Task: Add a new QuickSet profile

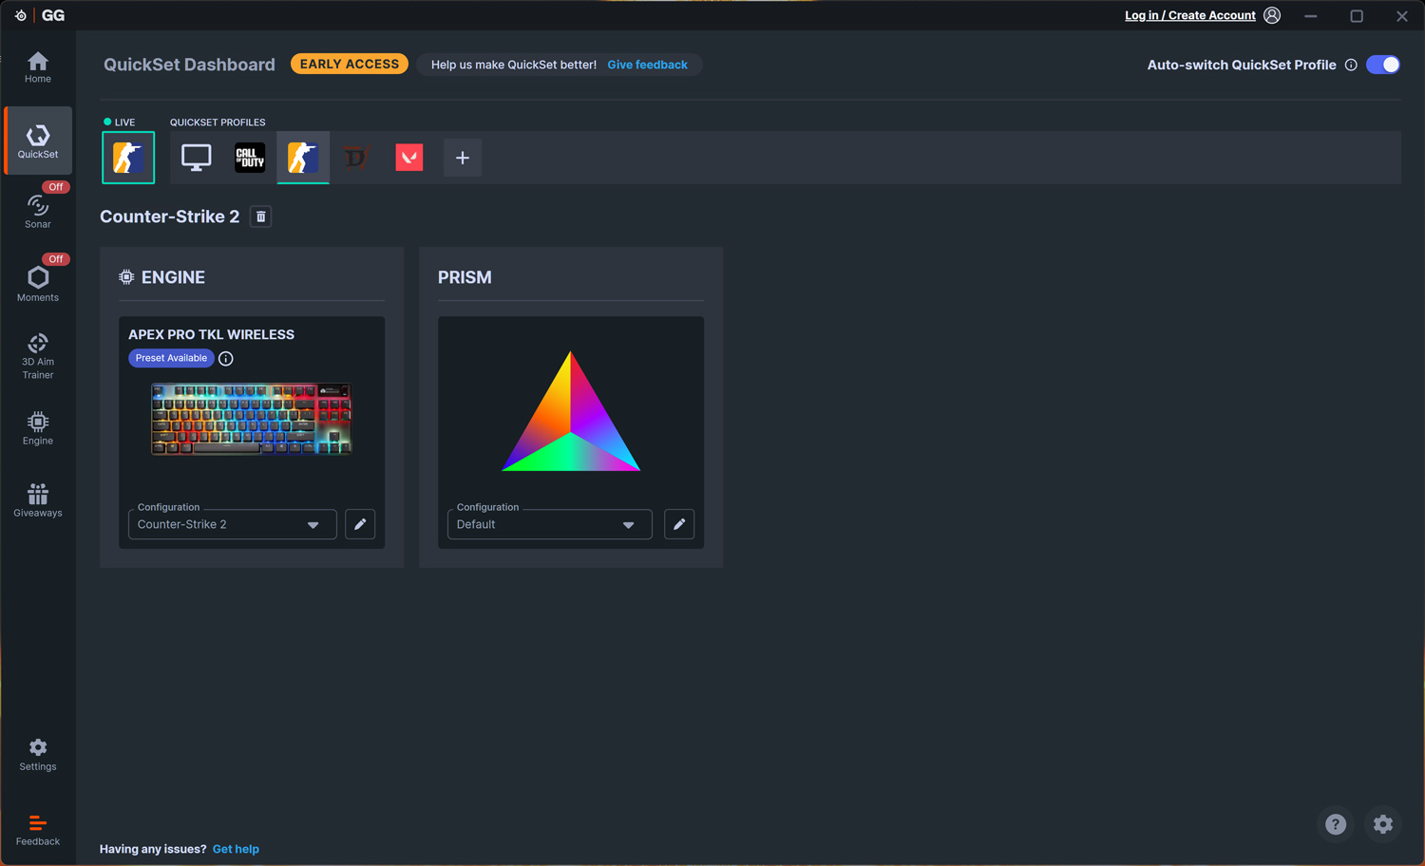Action: click(463, 158)
